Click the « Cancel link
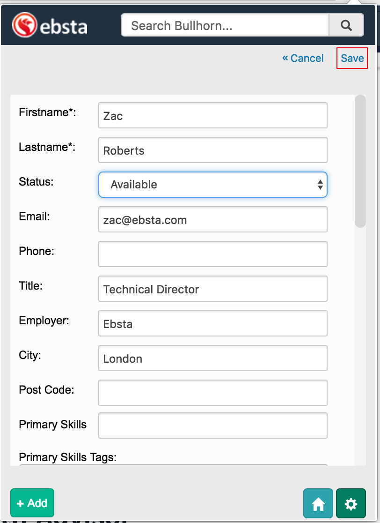Viewport: 380px width, 523px height. tap(303, 59)
